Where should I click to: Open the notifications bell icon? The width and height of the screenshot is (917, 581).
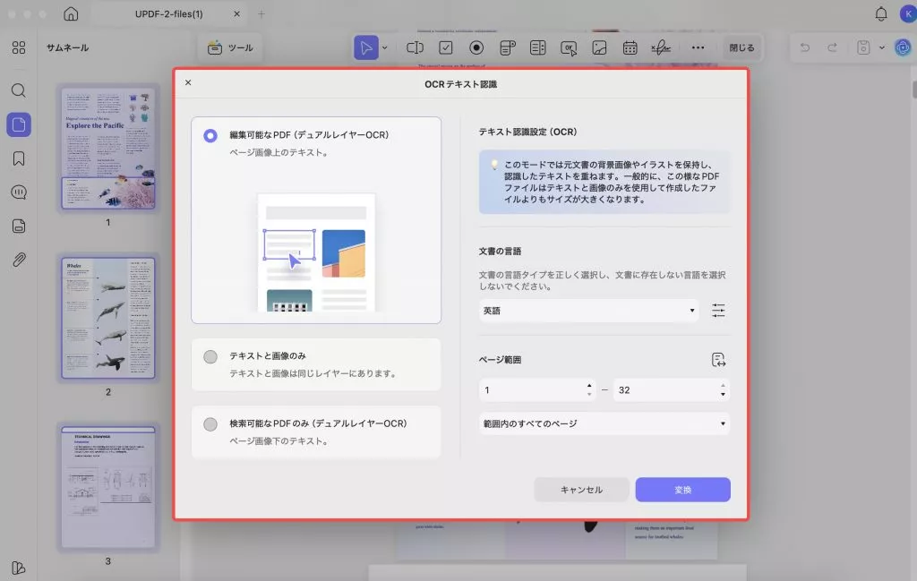pos(881,13)
